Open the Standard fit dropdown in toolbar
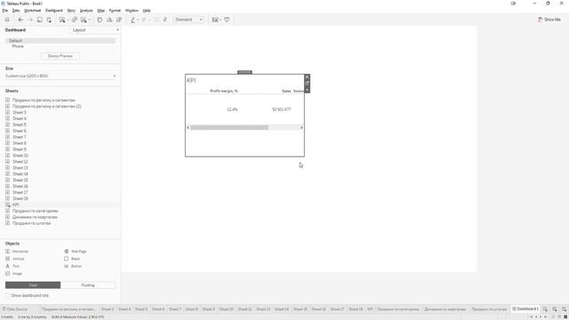 (x=188, y=20)
